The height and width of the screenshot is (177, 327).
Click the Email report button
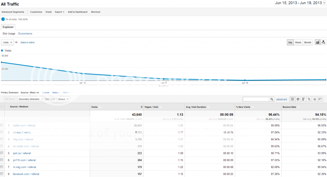tap(49, 12)
